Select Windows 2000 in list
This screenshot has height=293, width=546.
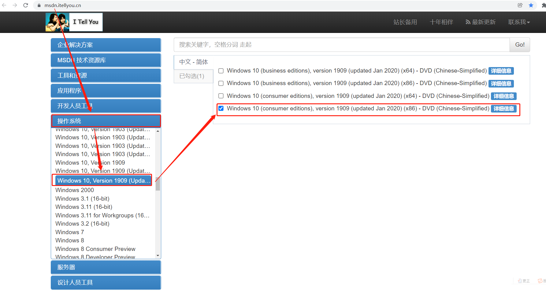click(75, 190)
